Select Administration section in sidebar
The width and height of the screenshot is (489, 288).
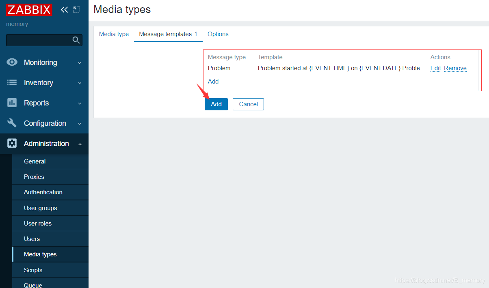pos(44,144)
